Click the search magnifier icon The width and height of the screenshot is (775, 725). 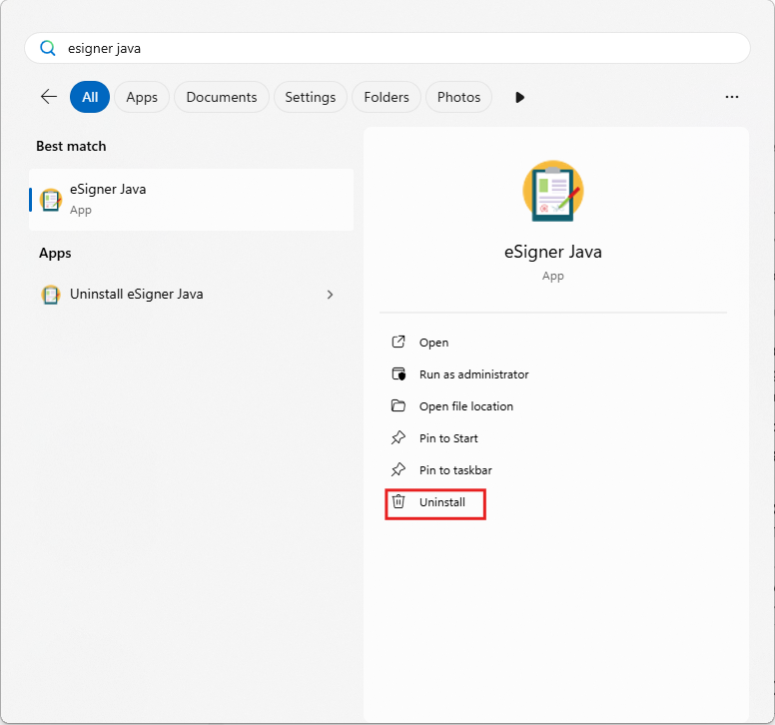[48, 48]
